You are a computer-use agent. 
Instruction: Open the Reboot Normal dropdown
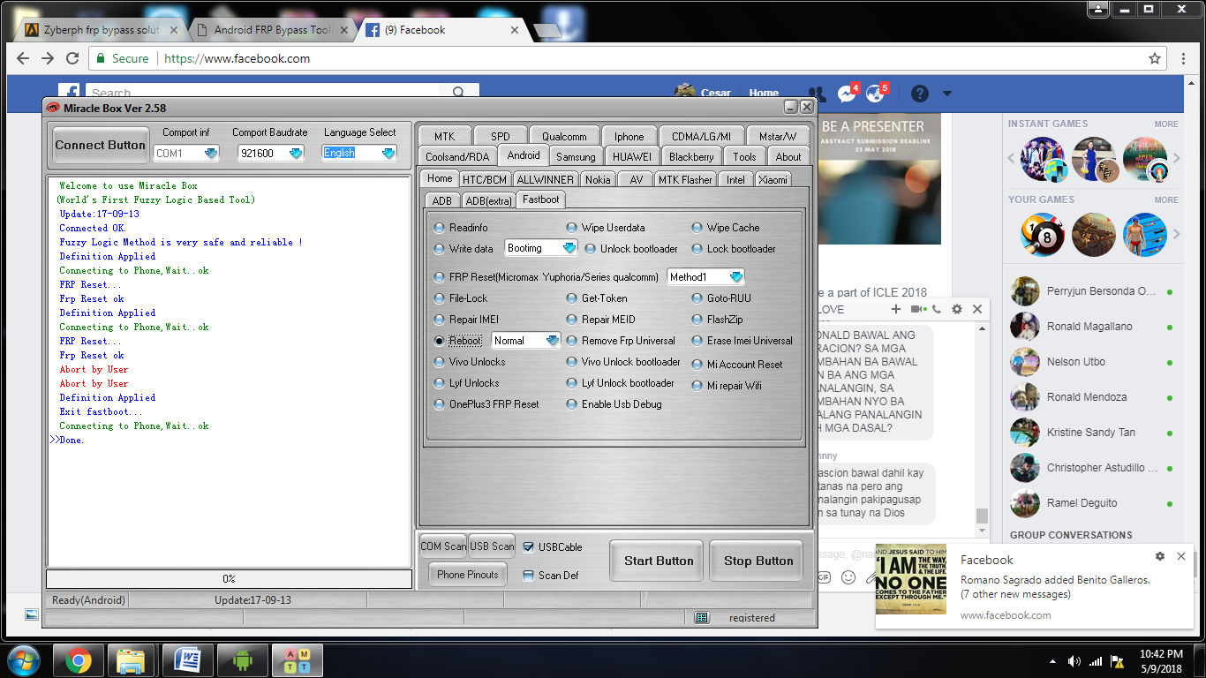(x=552, y=341)
